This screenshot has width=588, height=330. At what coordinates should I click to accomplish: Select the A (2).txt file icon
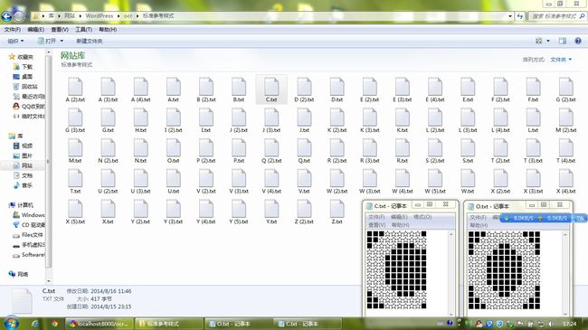(x=75, y=87)
